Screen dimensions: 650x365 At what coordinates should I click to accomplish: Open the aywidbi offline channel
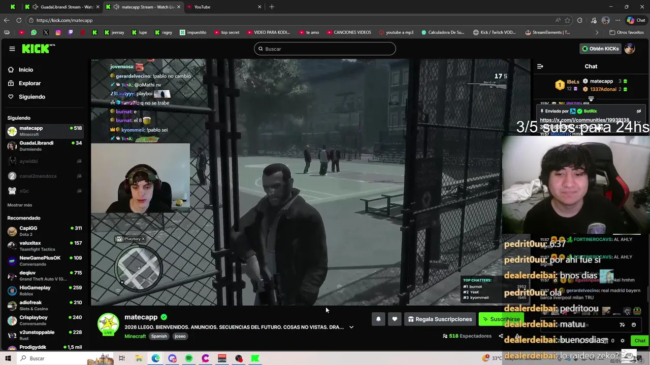tap(45, 161)
